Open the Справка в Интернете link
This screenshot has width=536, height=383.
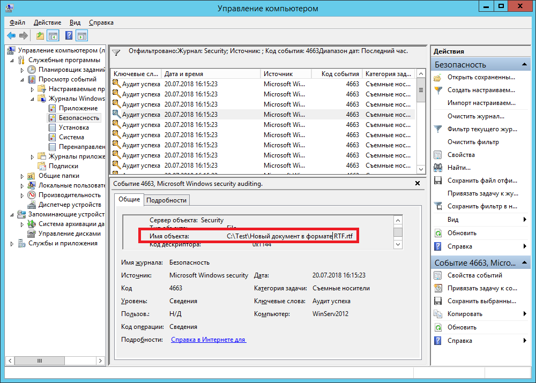[208, 340]
